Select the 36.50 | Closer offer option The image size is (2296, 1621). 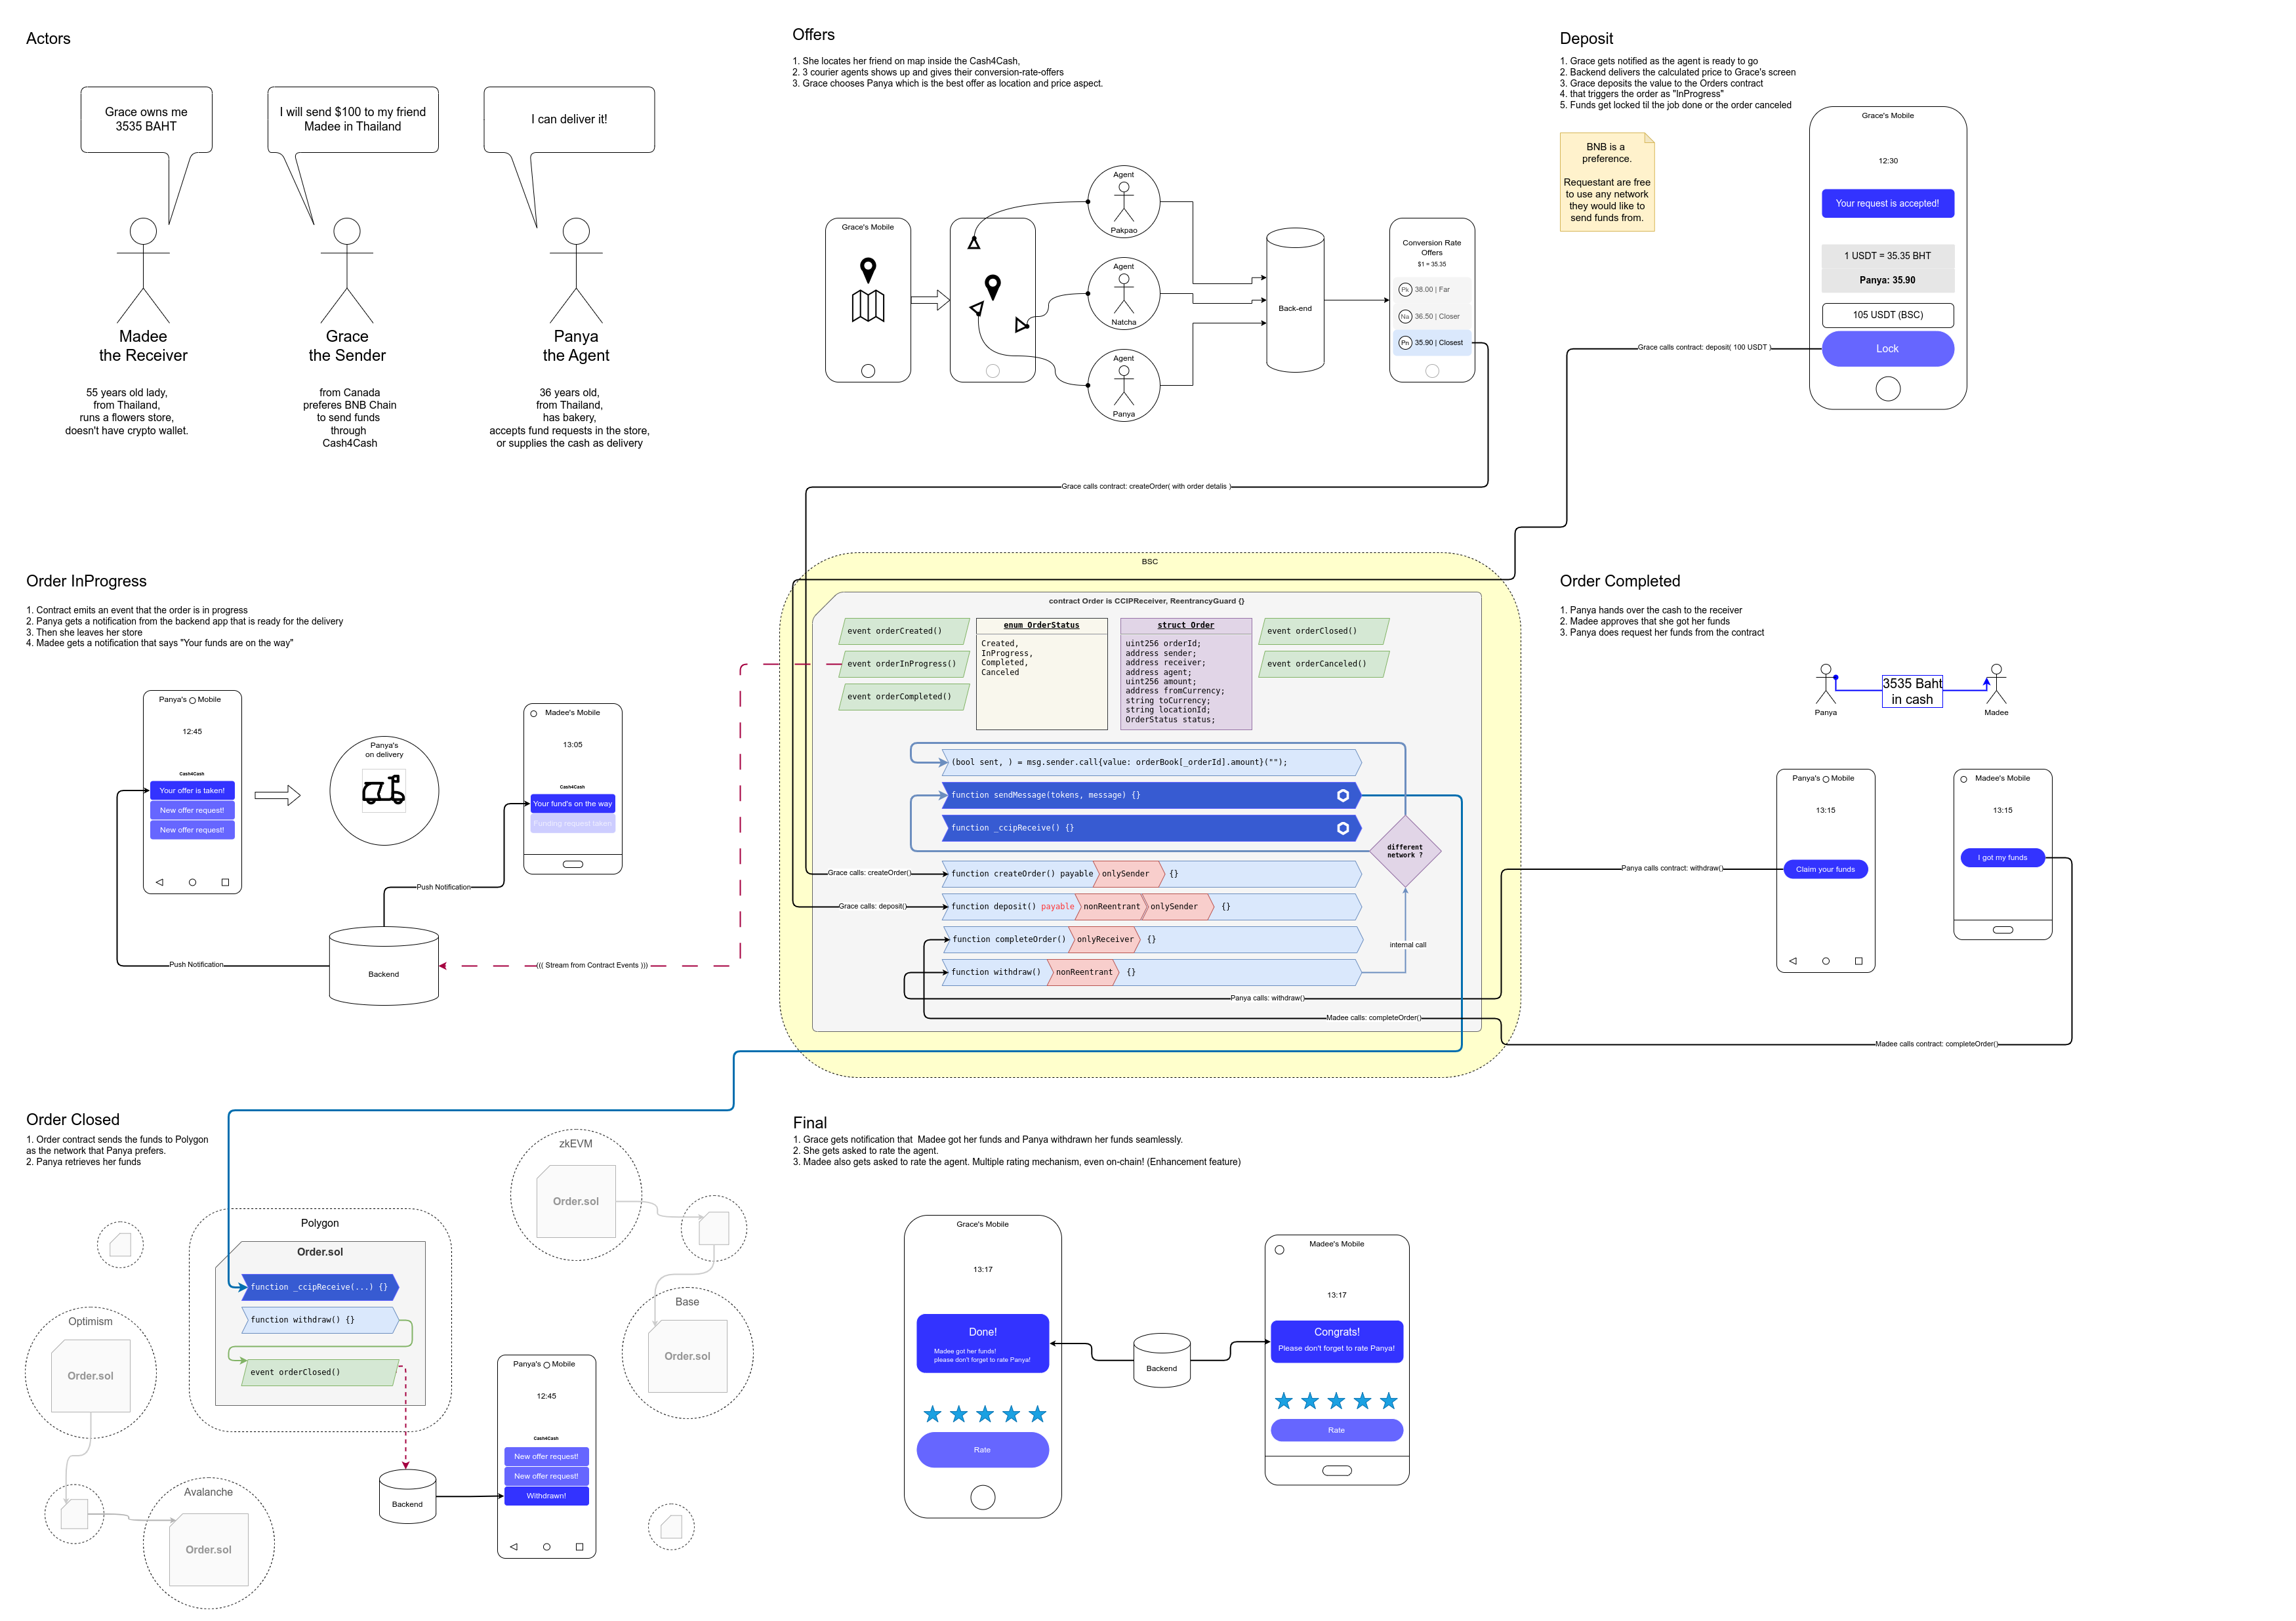point(1432,316)
